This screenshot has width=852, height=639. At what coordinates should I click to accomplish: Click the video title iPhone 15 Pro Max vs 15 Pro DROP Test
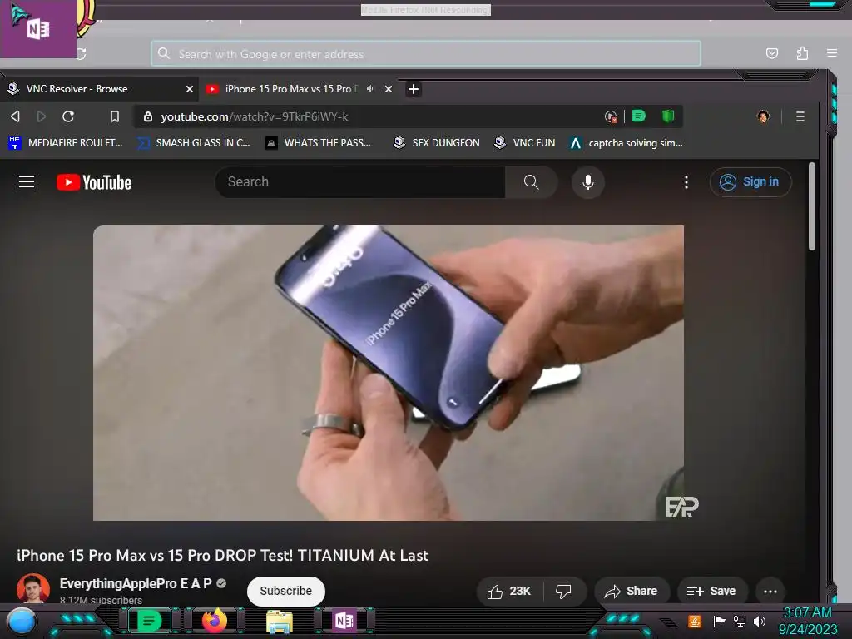pos(223,555)
